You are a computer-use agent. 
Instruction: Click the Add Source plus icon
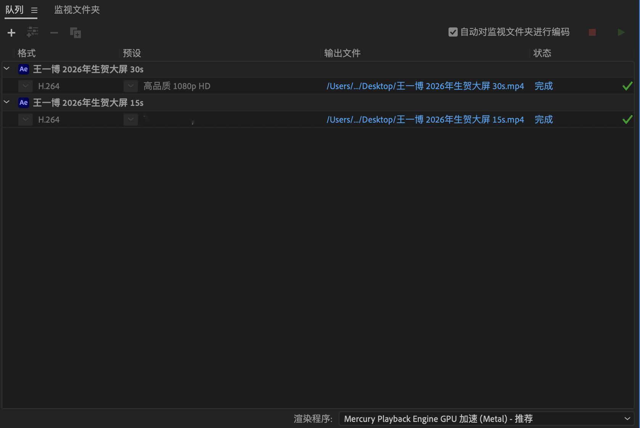[x=11, y=33]
